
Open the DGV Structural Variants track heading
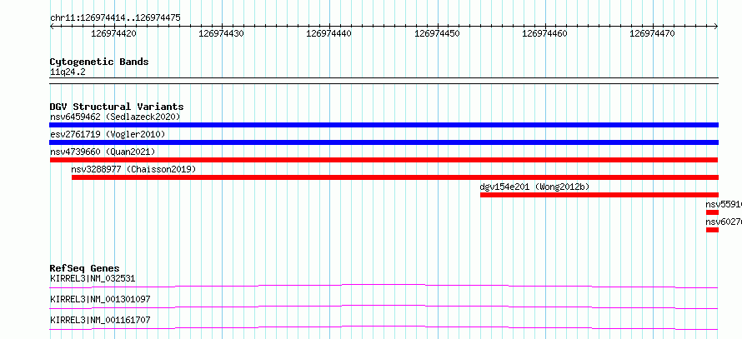117,107
